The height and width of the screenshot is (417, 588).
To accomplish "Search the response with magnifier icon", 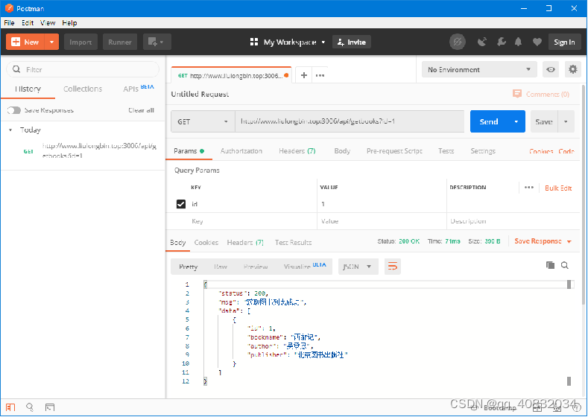I will pos(565,265).
